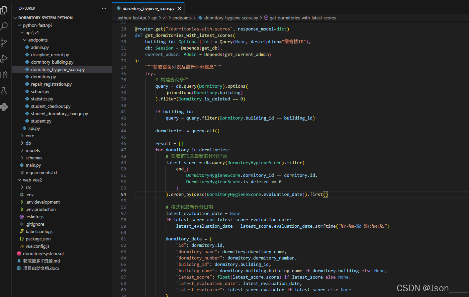The width and height of the screenshot is (469, 297).
Task: Open package.json file
Action: (62, 239)
